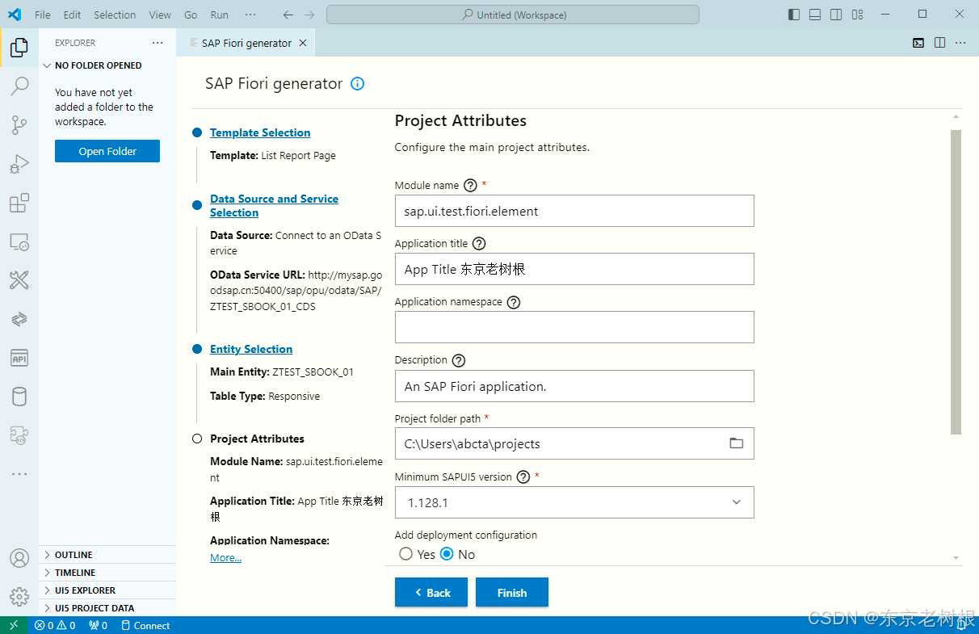Go to Data Source and Service Selection link
Viewport: 979px width, 634px height.
click(274, 206)
